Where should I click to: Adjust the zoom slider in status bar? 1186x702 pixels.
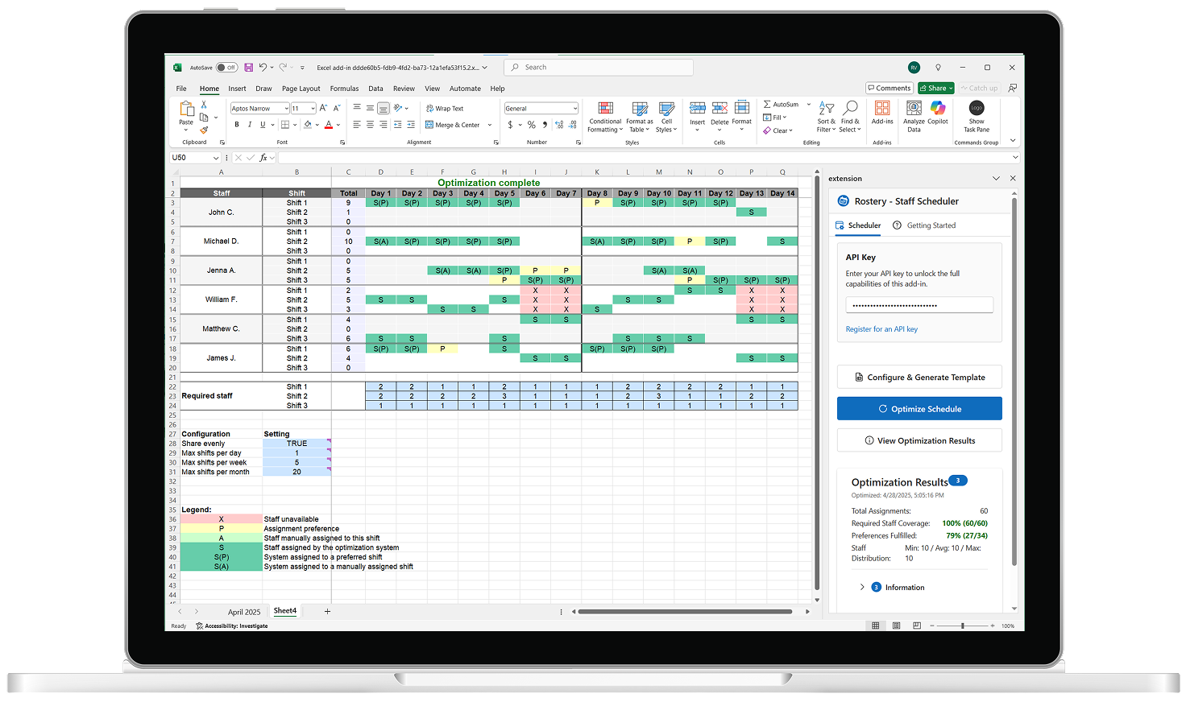[x=961, y=626]
